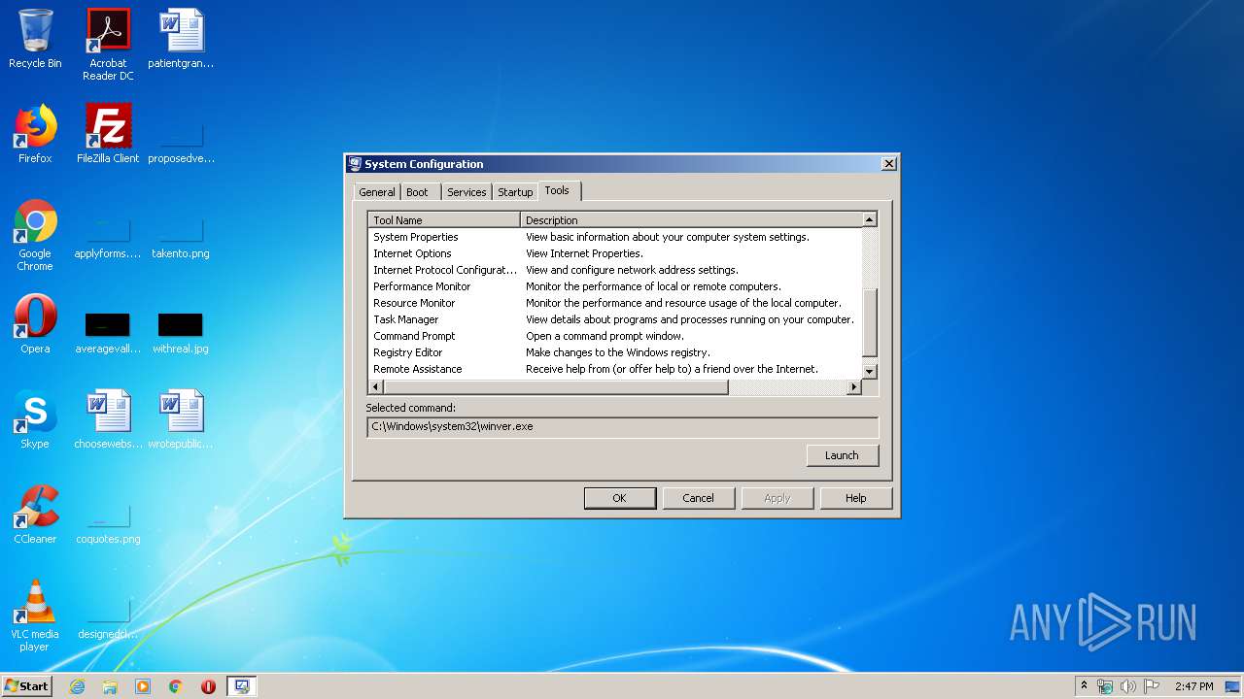
Task: Select the Tools tab
Action: point(557,190)
